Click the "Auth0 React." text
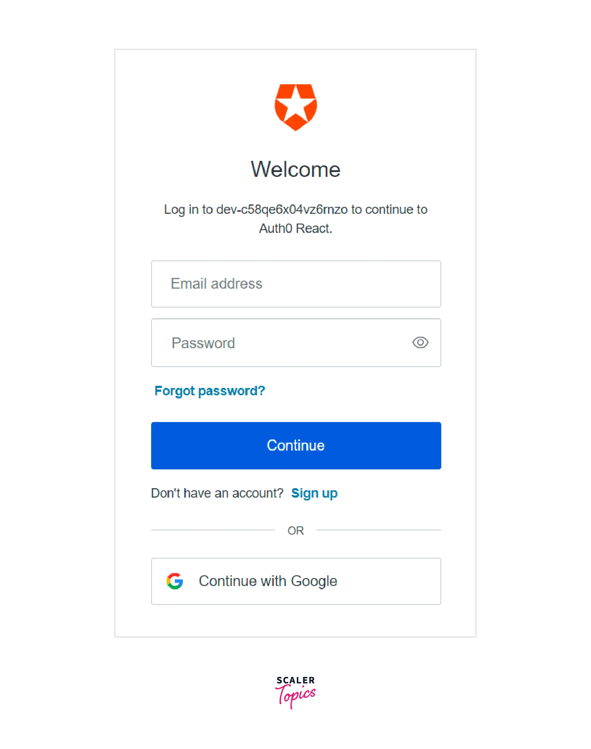This screenshot has width=591, height=749. 296,228
